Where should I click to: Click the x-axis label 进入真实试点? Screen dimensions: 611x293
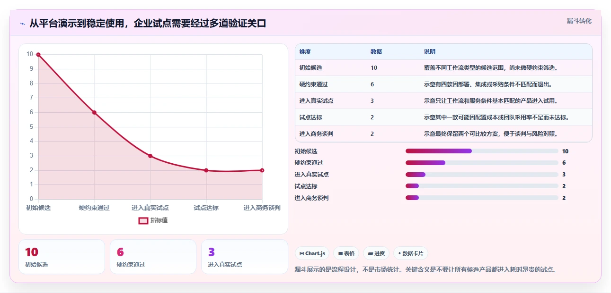coord(150,208)
